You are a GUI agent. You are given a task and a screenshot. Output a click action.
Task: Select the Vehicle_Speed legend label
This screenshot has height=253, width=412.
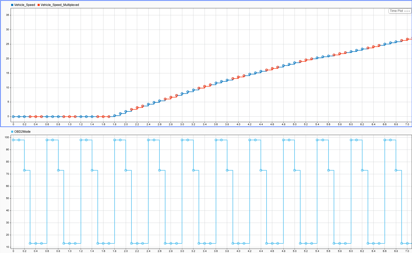25,5
